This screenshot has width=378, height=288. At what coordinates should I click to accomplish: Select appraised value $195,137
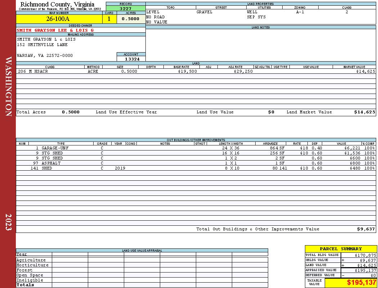click(x=365, y=270)
